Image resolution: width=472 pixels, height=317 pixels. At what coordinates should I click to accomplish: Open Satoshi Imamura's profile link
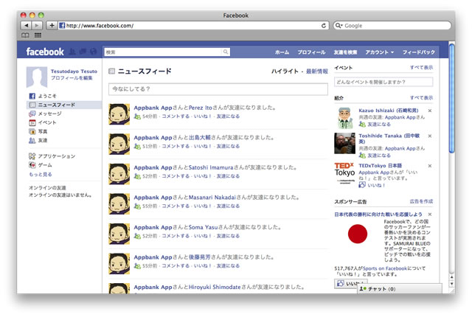[x=211, y=167]
